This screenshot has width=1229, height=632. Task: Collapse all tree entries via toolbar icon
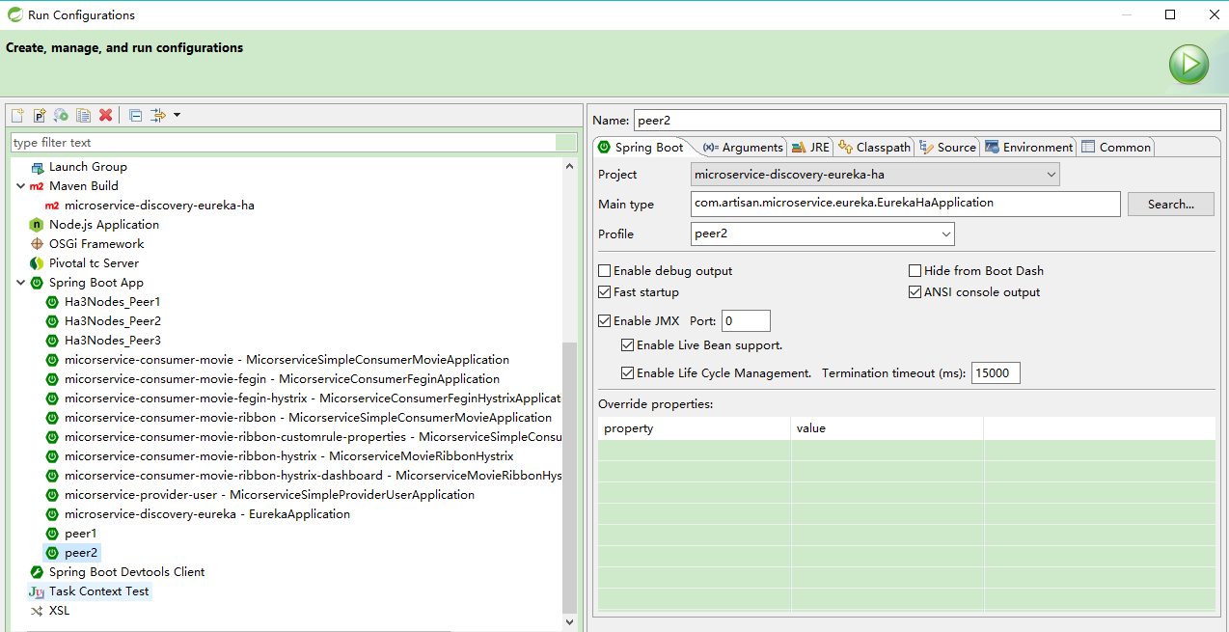point(135,115)
